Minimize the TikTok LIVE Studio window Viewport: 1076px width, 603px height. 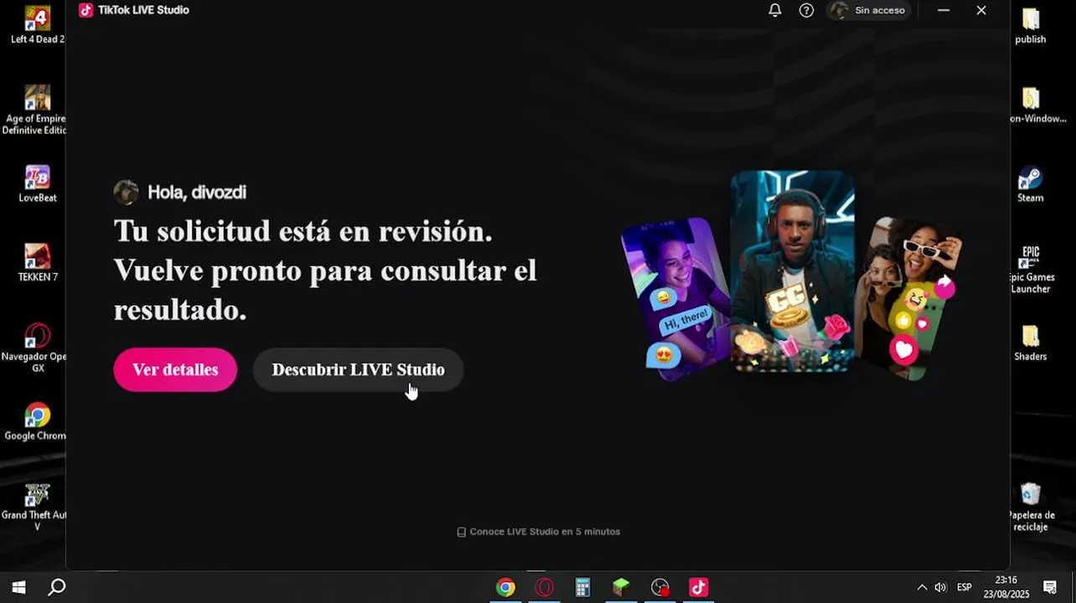point(944,10)
